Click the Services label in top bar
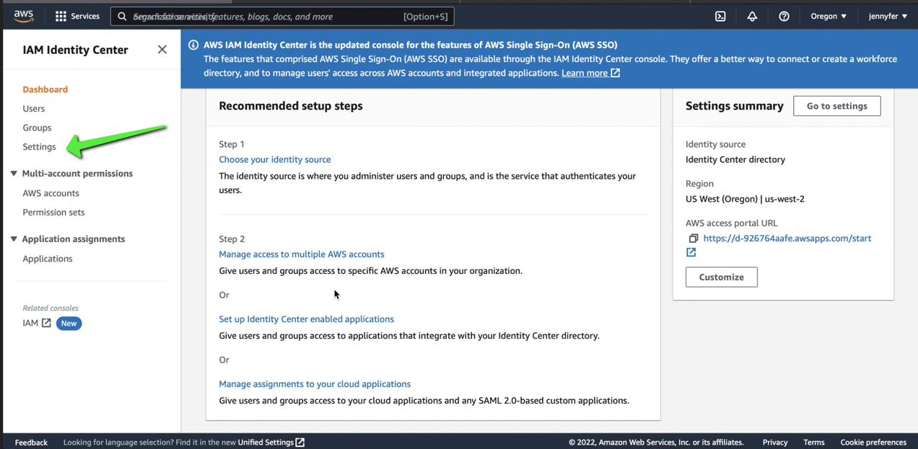This screenshot has width=918, height=449. (x=85, y=16)
